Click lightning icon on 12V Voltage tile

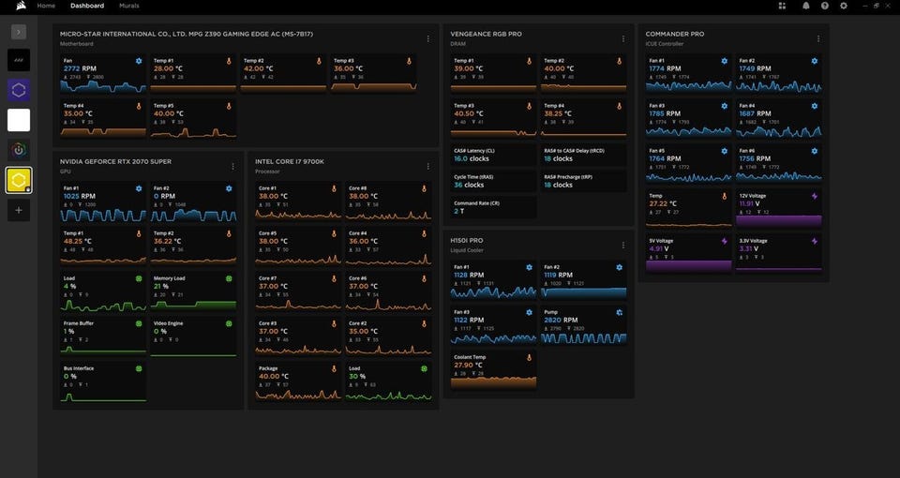click(x=814, y=197)
